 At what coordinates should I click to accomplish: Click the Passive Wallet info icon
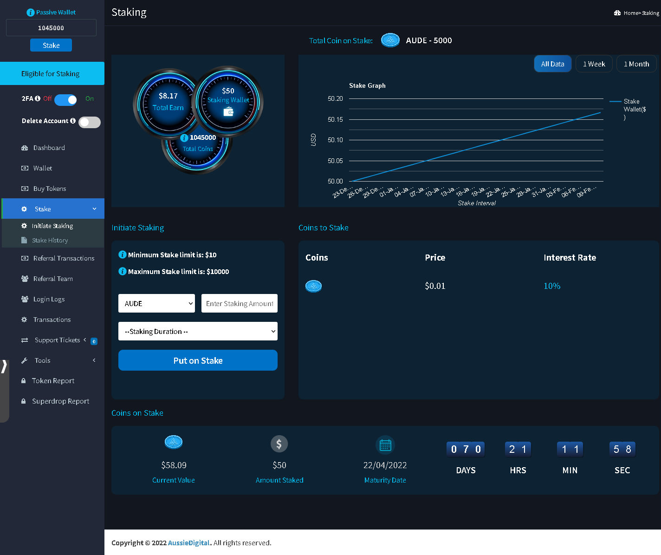pyautogui.click(x=31, y=13)
